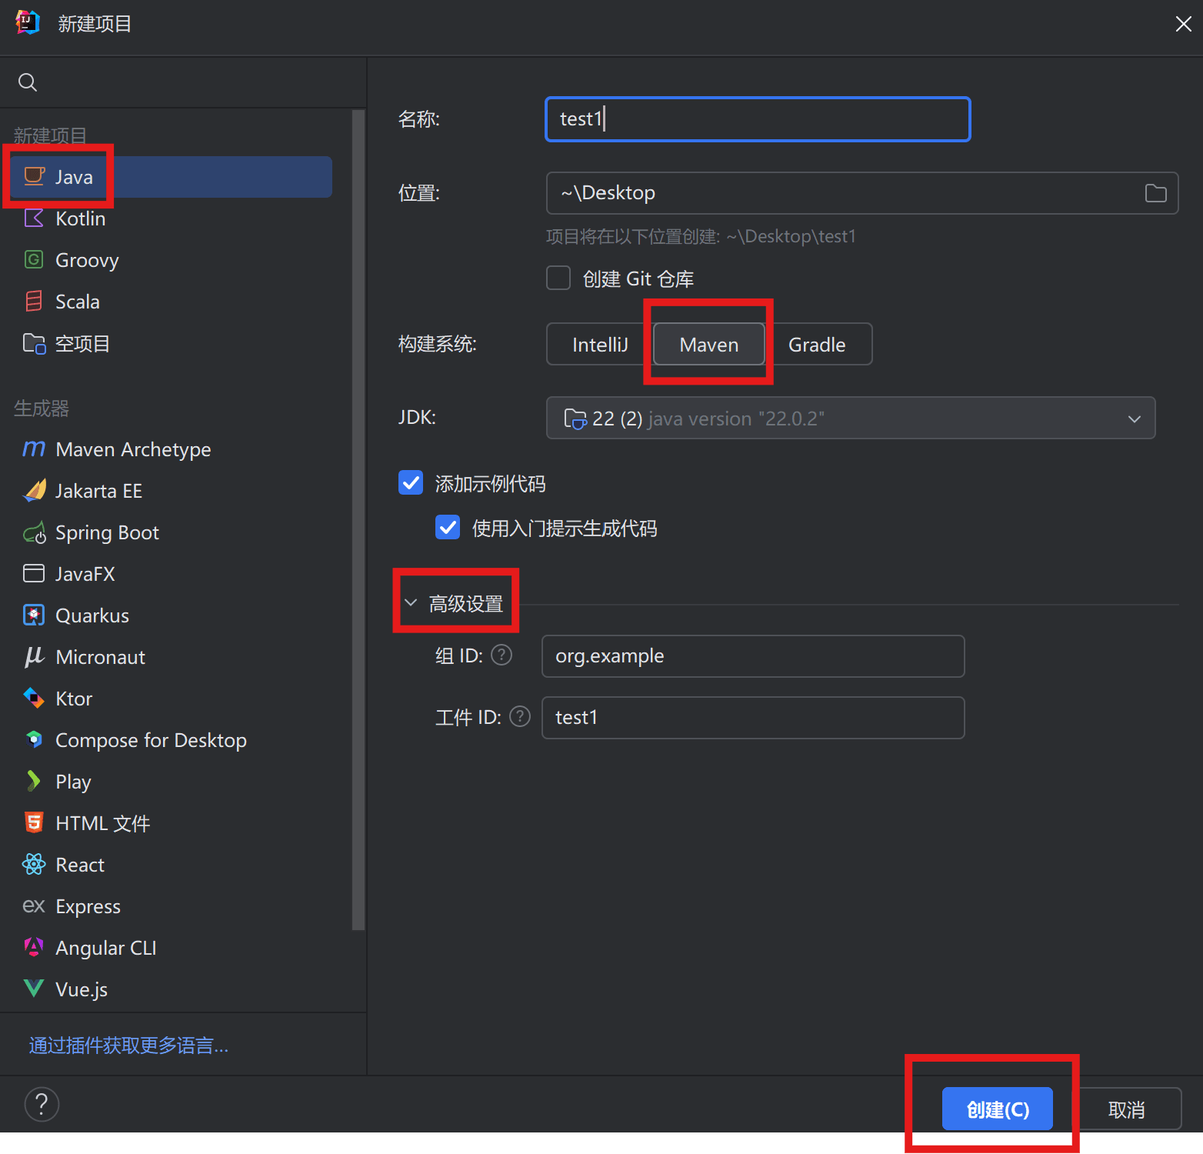Enable the 创建 Git 仓库 checkbox
The width and height of the screenshot is (1203, 1154).
pyautogui.click(x=558, y=278)
